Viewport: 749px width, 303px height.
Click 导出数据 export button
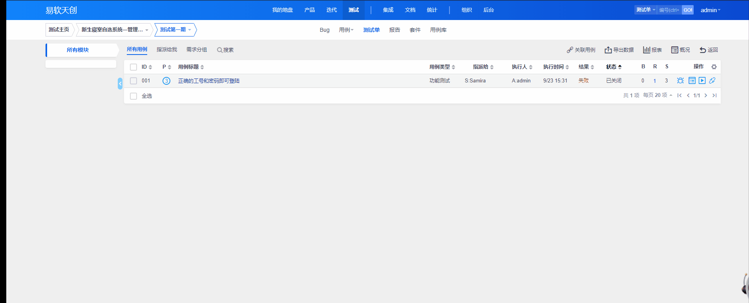point(619,50)
